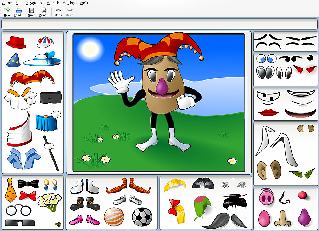Pick the blue and gold earrings
319x231 pixels.
50,185
